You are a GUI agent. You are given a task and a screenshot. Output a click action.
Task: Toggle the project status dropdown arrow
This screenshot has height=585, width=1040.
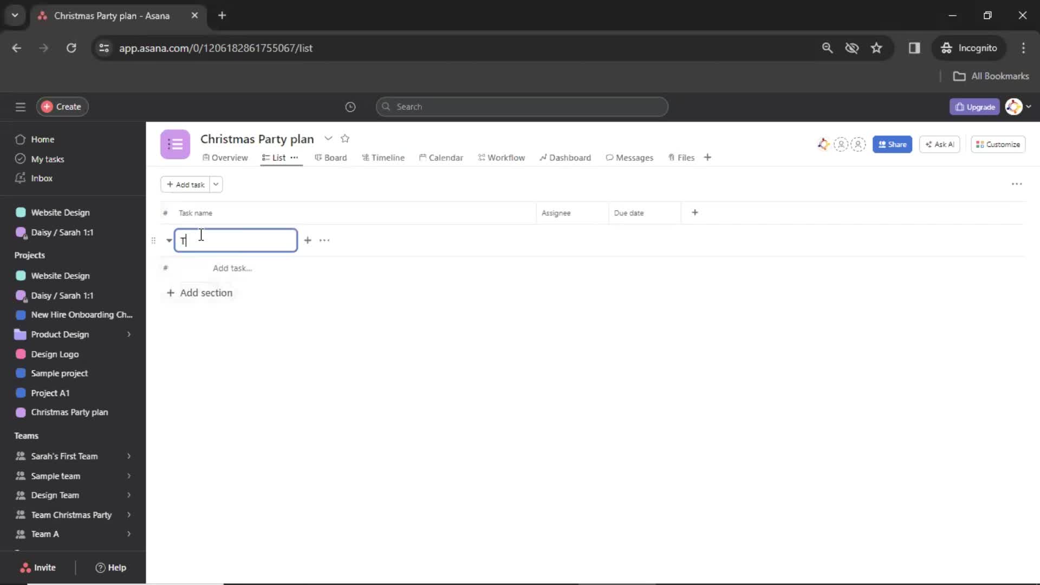point(328,139)
